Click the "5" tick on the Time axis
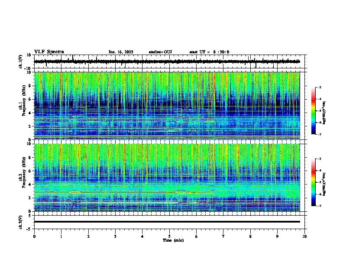The image size is (343, 265). pos(169,236)
